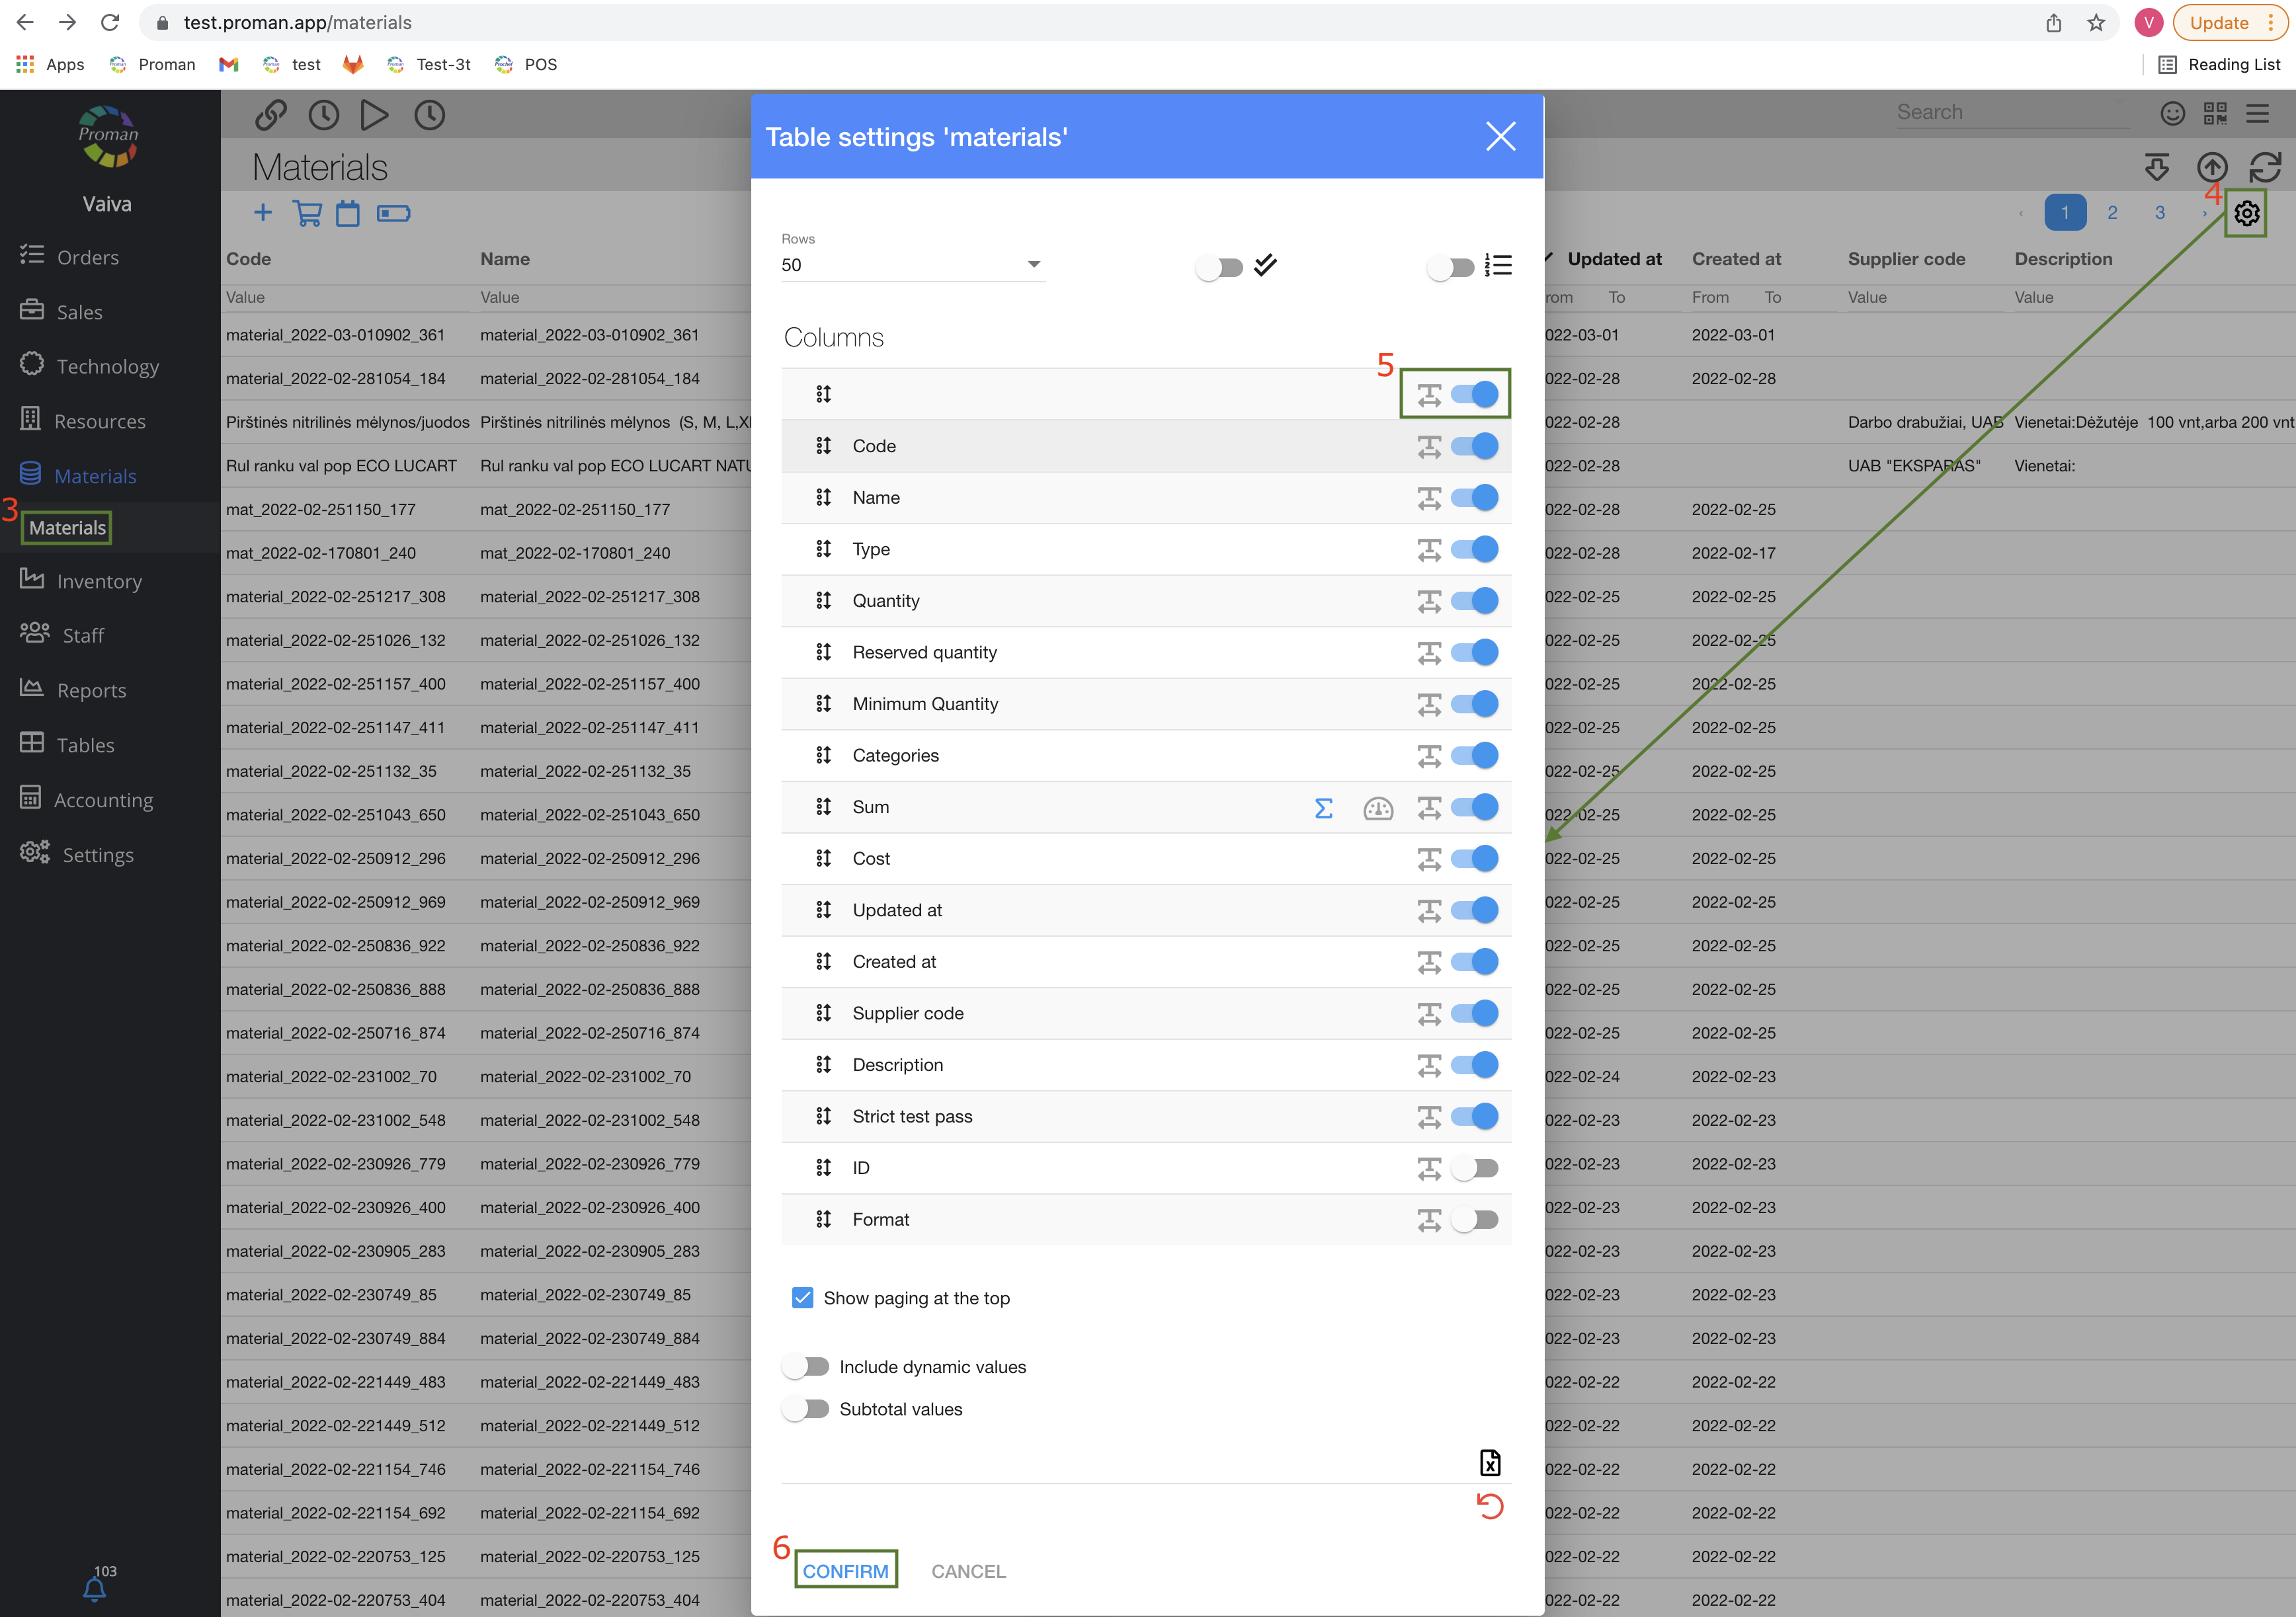The height and width of the screenshot is (1617, 2296).
Task: Enable the ID column toggle
Action: pos(1475,1168)
